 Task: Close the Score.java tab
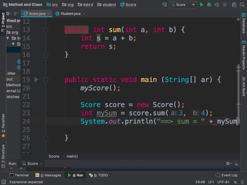click(49, 14)
